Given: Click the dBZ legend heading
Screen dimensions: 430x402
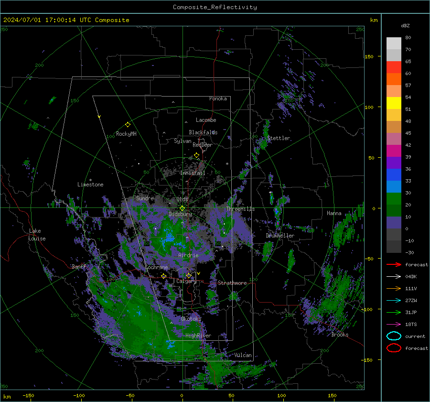Looking at the screenshot, I should [405, 25].
